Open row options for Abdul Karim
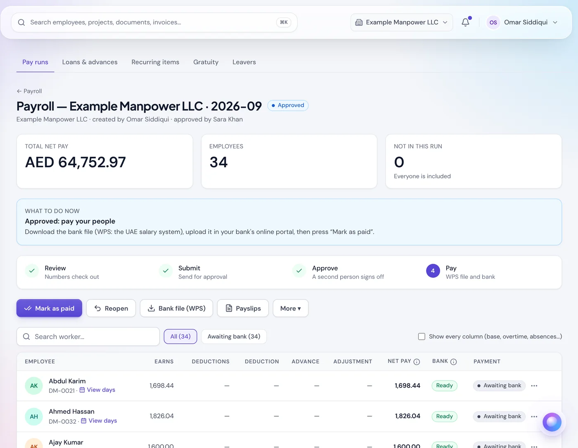Image resolution: width=578 pixels, height=448 pixels. point(534,386)
